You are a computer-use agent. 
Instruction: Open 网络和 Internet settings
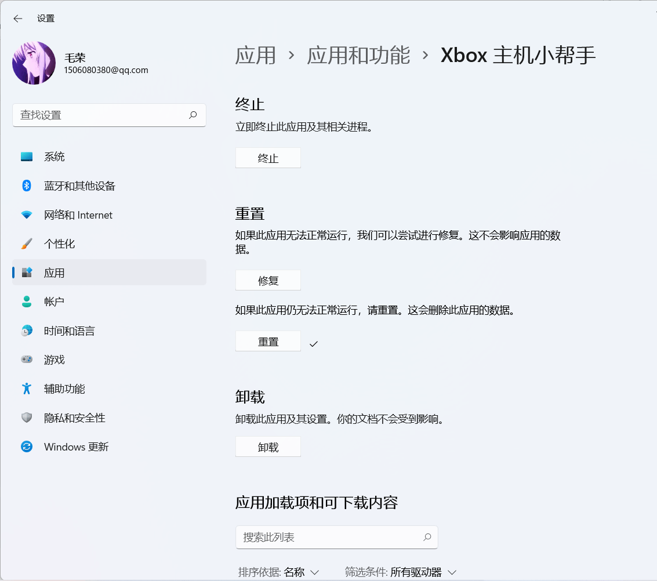pyautogui.click(x=109, y=215)
